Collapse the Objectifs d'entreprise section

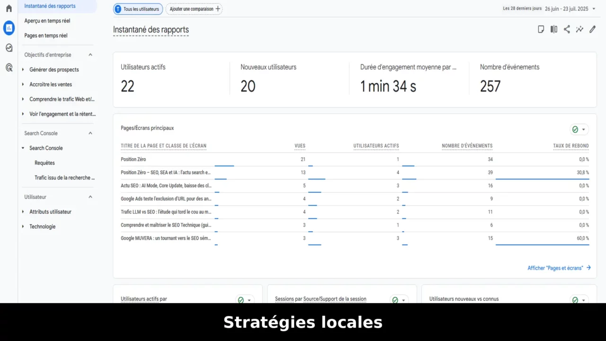pos(90,55)
